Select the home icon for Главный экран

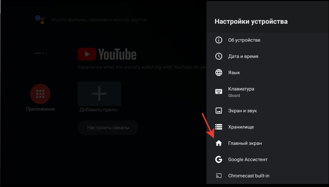tap(219, 143)
